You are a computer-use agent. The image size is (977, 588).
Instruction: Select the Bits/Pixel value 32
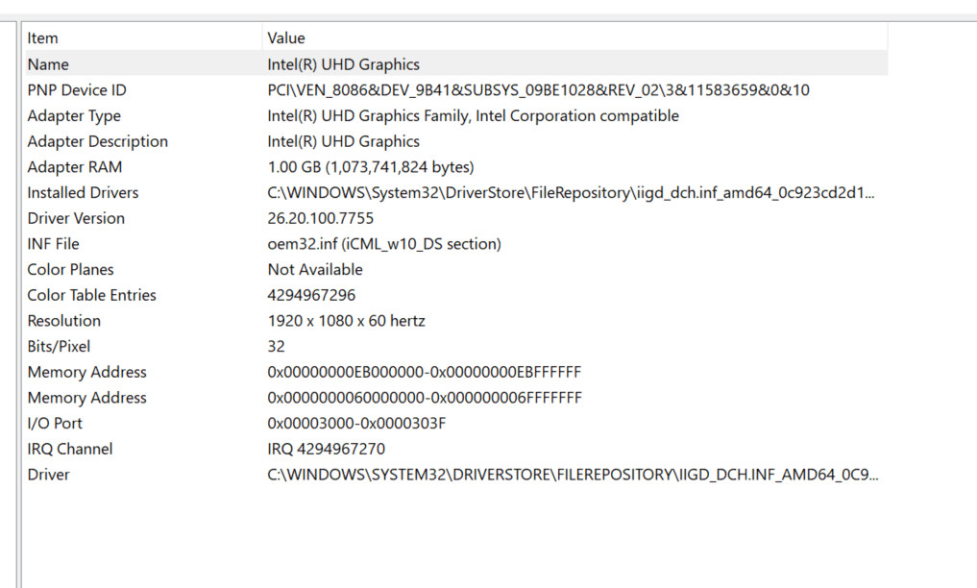pyautogui.click(x=276, y=346)
